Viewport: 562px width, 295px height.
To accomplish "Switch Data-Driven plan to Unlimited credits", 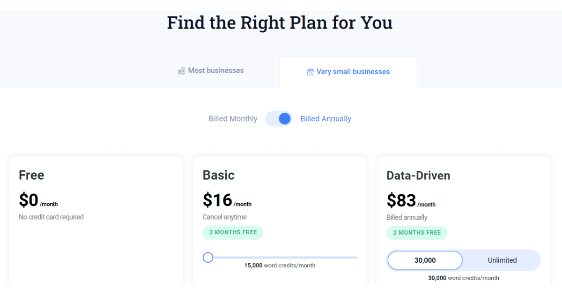I will pyautogui.click(x=502, y=260).
